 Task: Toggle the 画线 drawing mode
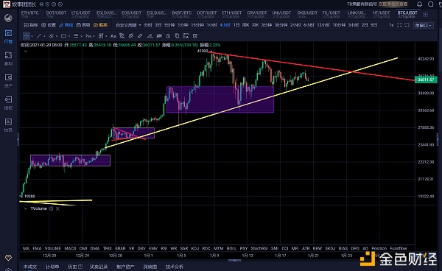click(66, 25)
